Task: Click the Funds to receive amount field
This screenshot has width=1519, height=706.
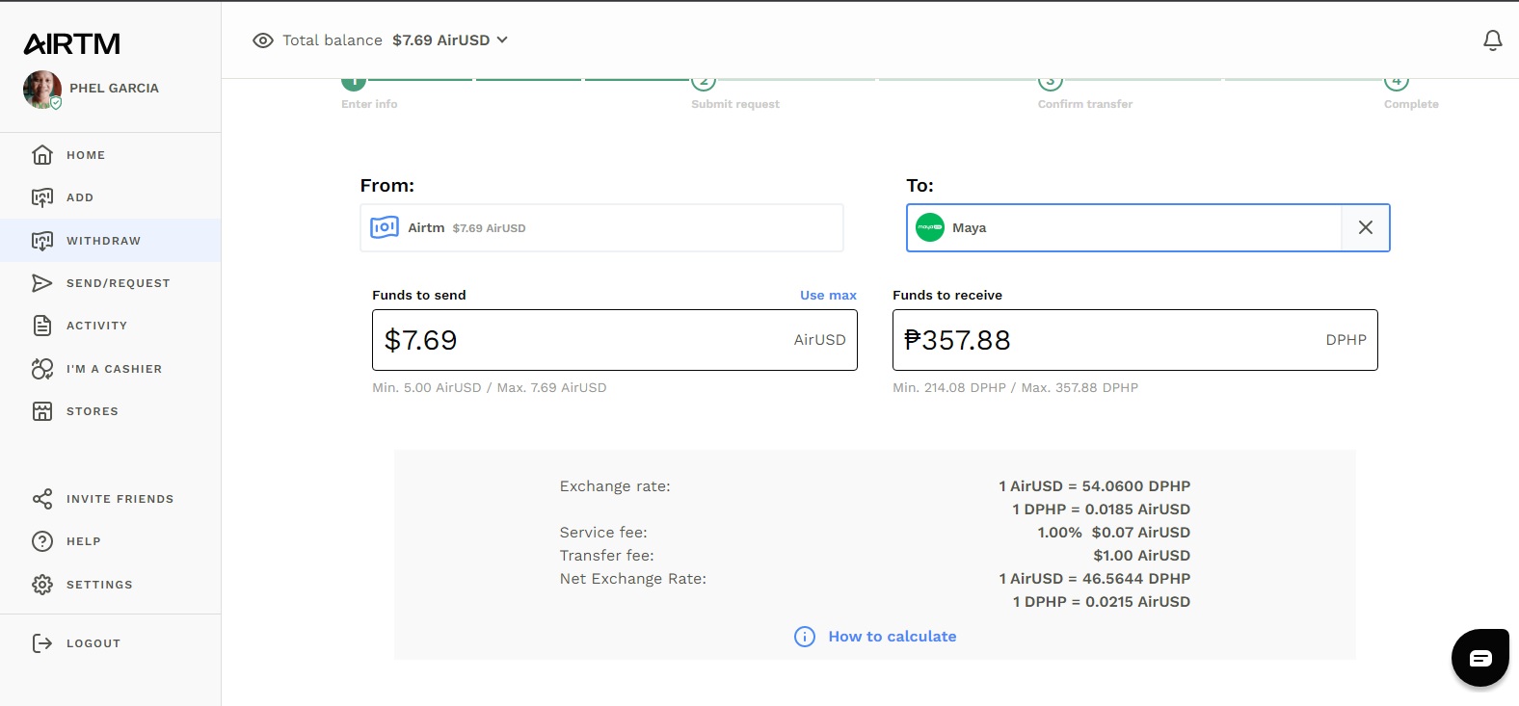Action: coord(1135,340)
